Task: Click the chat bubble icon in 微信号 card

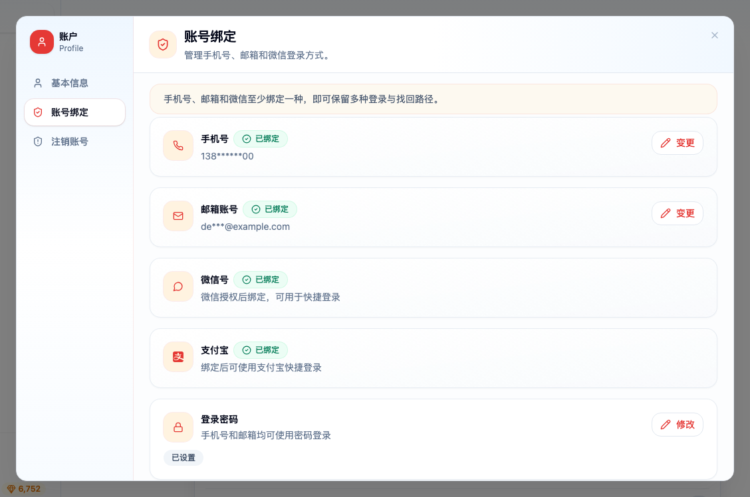Action: point(178,286)
